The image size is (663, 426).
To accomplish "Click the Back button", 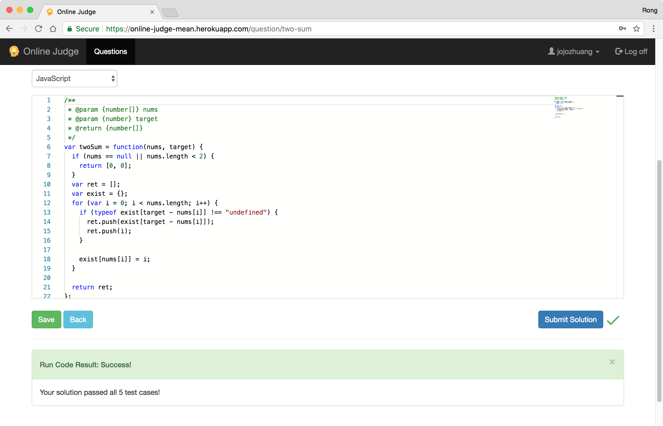I will click(78, 319).
